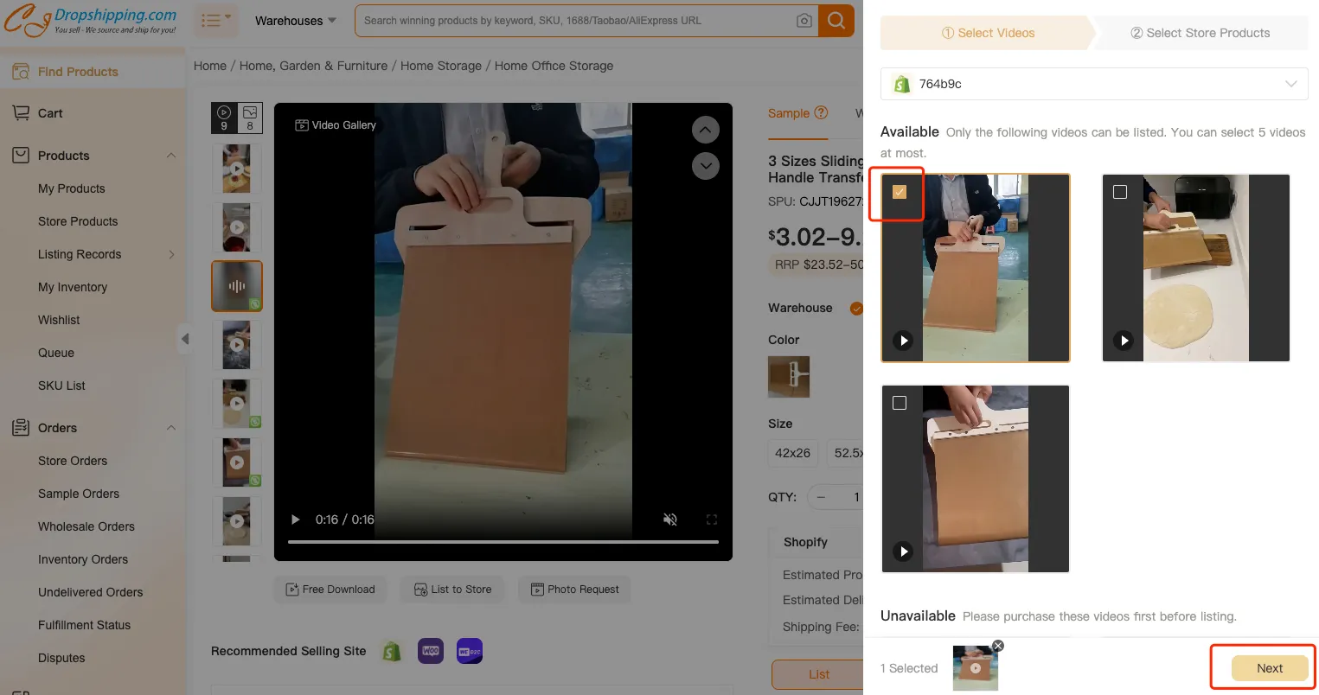The height and width of the screenshot is (695, 1319).
Task: Unmute the video with the speaker icon
Action: pyautogui.click(x=669, y=520)
